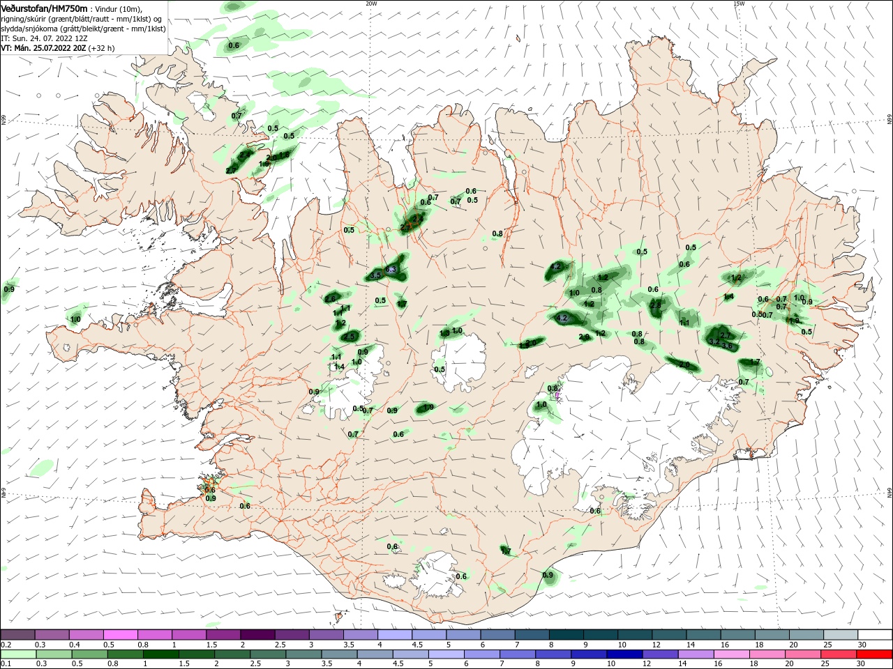Image resolution: width=893 pixels, height=669 pixels.
Task: Pick the dark teal 8–9 snow scale swatch
Action: pyautogui.click(x=565, y=635)
